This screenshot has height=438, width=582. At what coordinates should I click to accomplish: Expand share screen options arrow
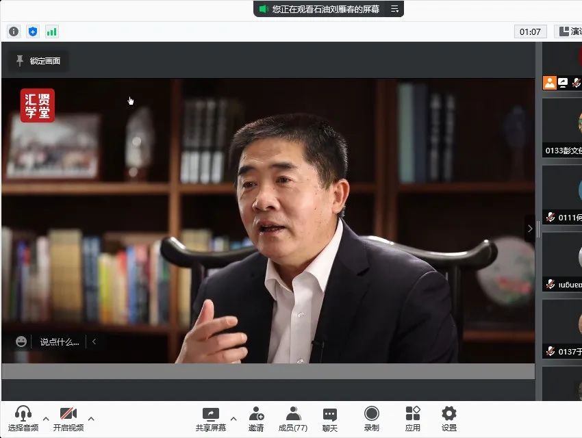click(233, 419)
